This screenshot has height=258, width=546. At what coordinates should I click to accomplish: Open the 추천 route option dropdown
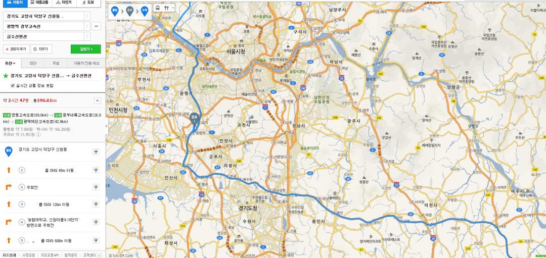11,63
